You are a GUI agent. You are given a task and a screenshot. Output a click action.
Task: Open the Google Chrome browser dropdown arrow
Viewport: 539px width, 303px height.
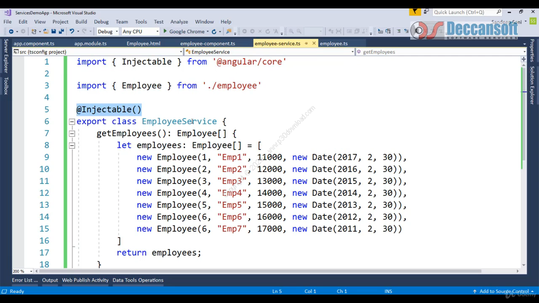tap(208, 32)
